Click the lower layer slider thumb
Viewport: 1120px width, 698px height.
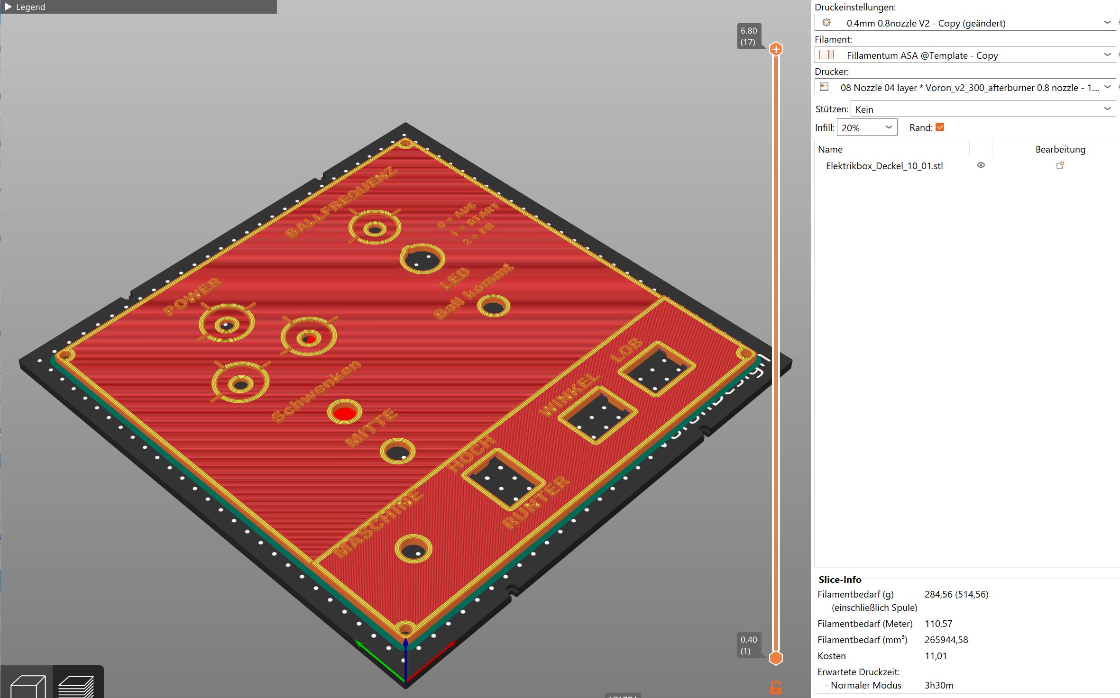coord(776,658)
